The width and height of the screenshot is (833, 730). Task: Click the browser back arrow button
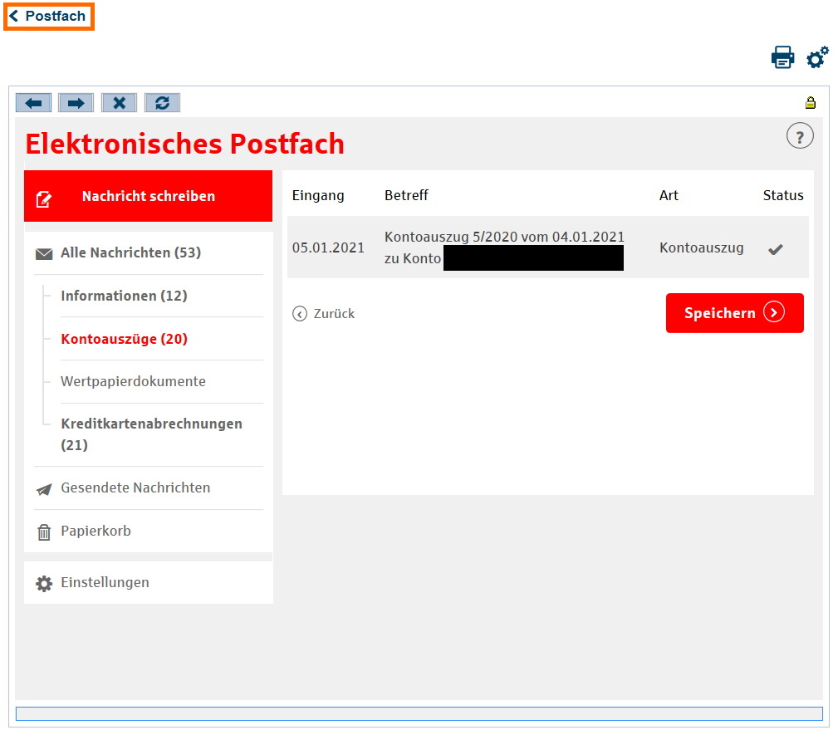pos(33,103)
